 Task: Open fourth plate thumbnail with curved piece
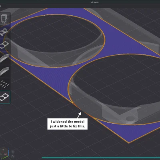tap(4, 71)
